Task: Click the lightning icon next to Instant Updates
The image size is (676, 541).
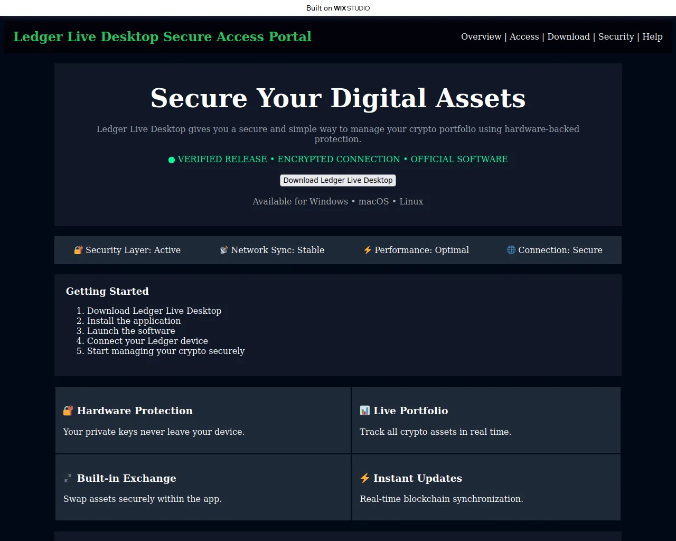Action: [x=365, y=478]
